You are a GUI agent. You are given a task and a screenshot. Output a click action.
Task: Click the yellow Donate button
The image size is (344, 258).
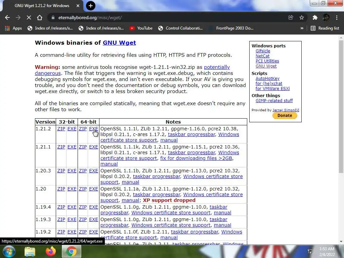285,116
